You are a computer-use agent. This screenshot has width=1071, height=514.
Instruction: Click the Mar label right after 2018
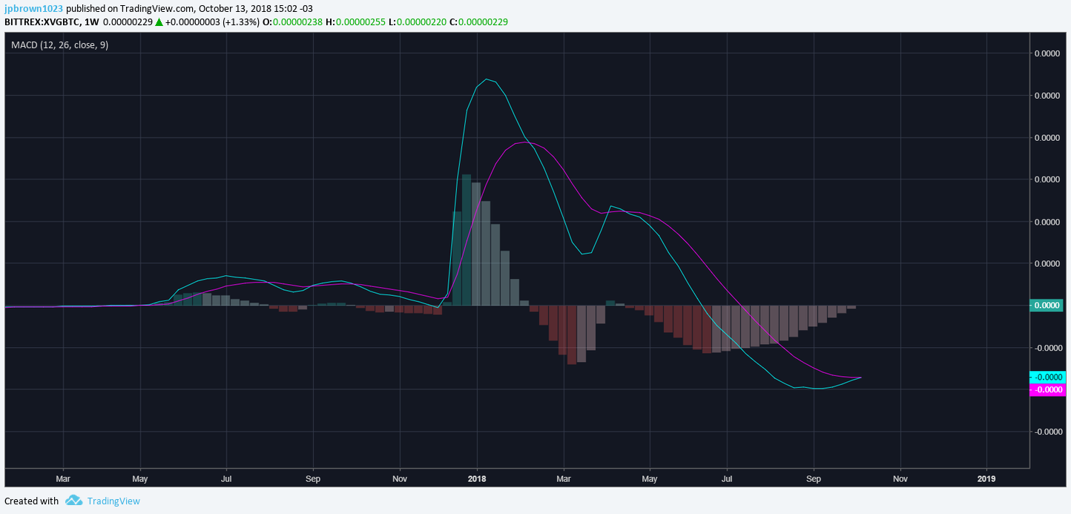(x=563, y=479)
